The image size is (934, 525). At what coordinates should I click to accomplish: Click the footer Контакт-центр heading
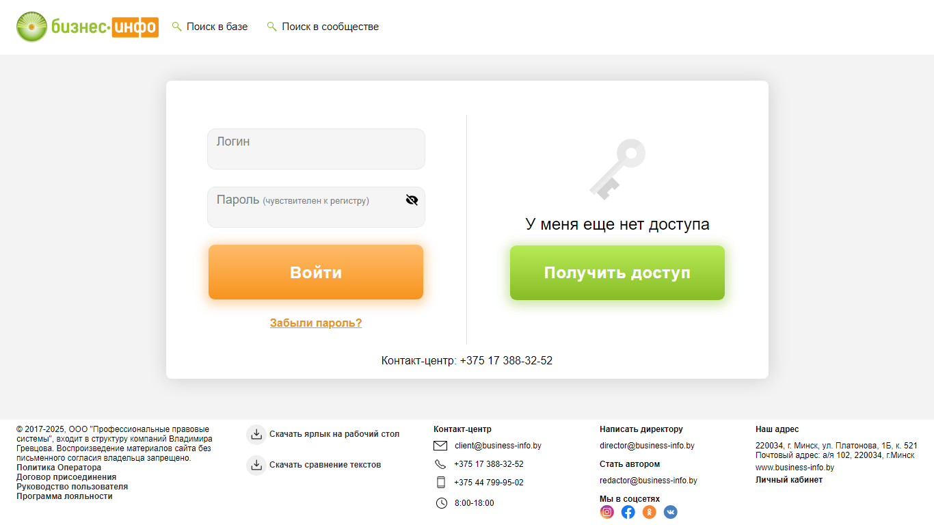pos(462,429)
